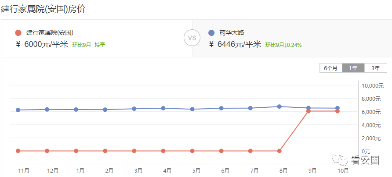Click the red data point for 9月
The height and width of the screenshot is (177, 392).
[308, 111]
